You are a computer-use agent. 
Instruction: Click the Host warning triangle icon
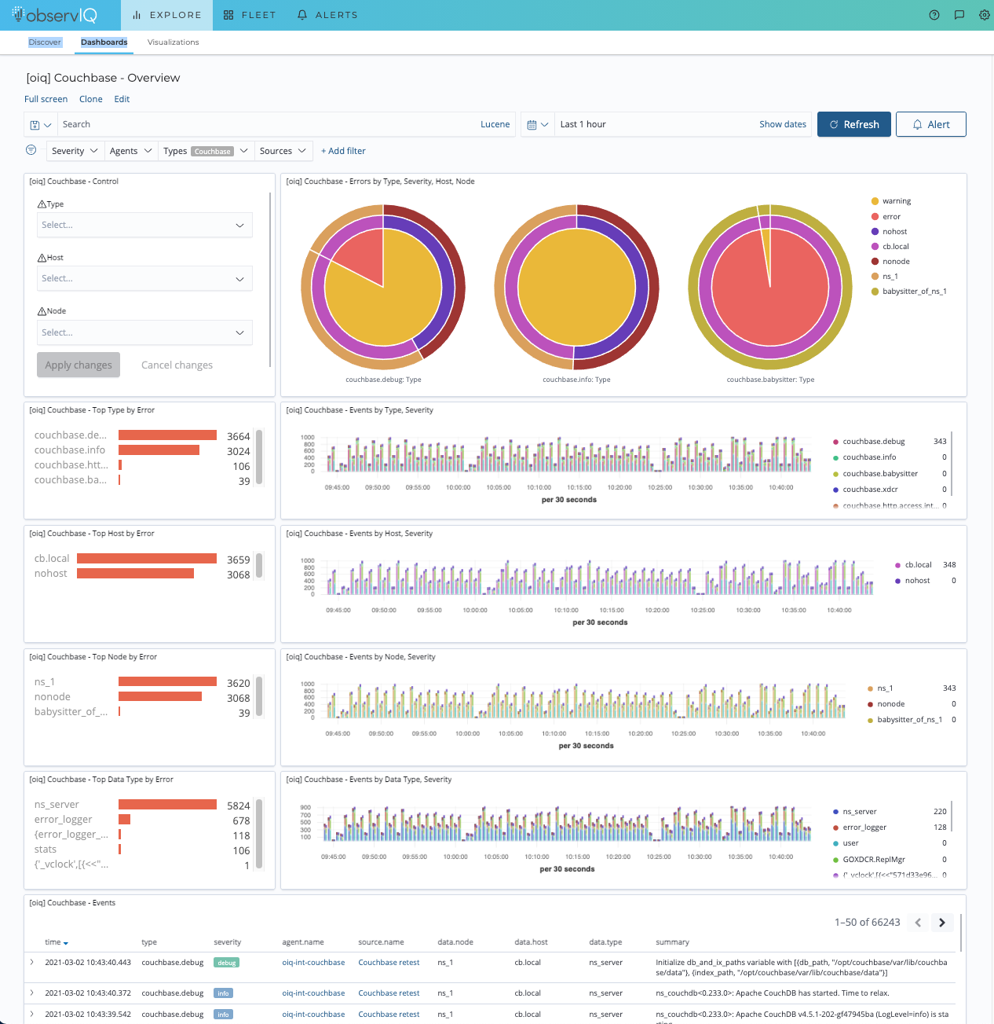[42, 258]
